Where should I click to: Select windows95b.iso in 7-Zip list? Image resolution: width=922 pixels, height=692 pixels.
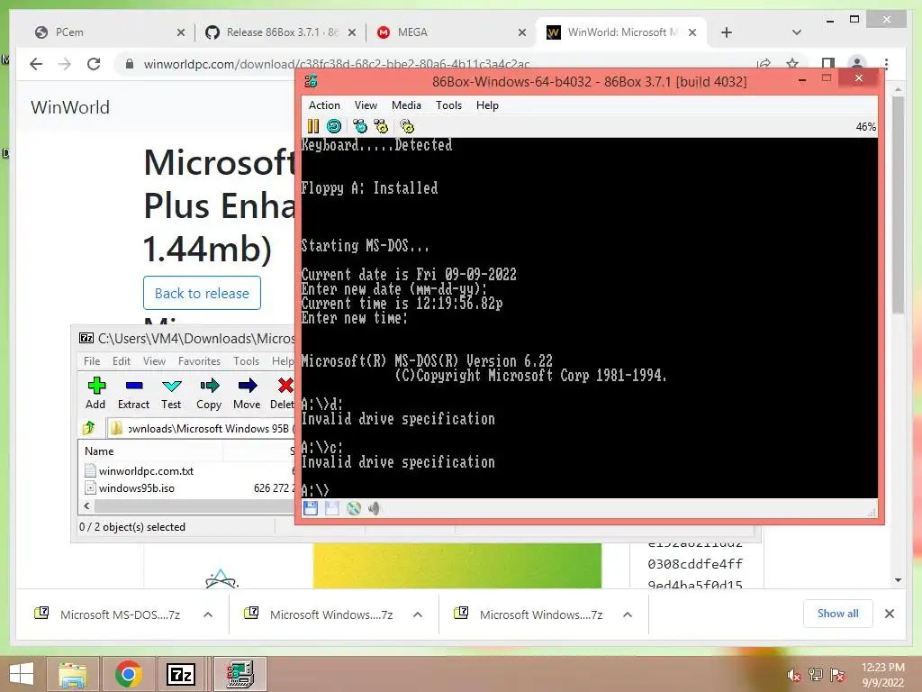[137, 487]
